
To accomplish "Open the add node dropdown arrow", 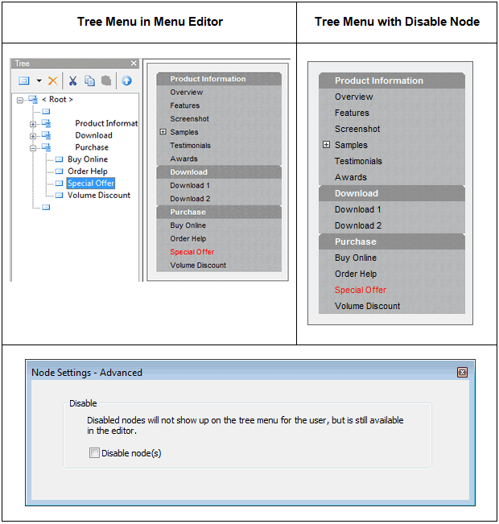I will [39, 80].
